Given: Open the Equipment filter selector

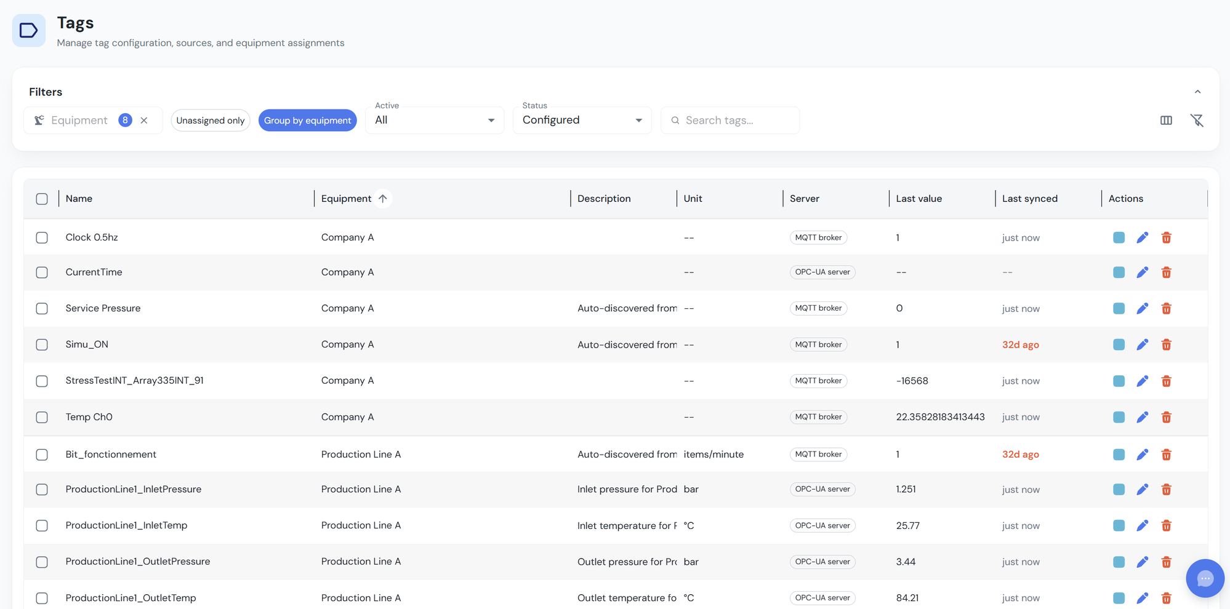Looking at the screenshot, I should click(93, 121).
